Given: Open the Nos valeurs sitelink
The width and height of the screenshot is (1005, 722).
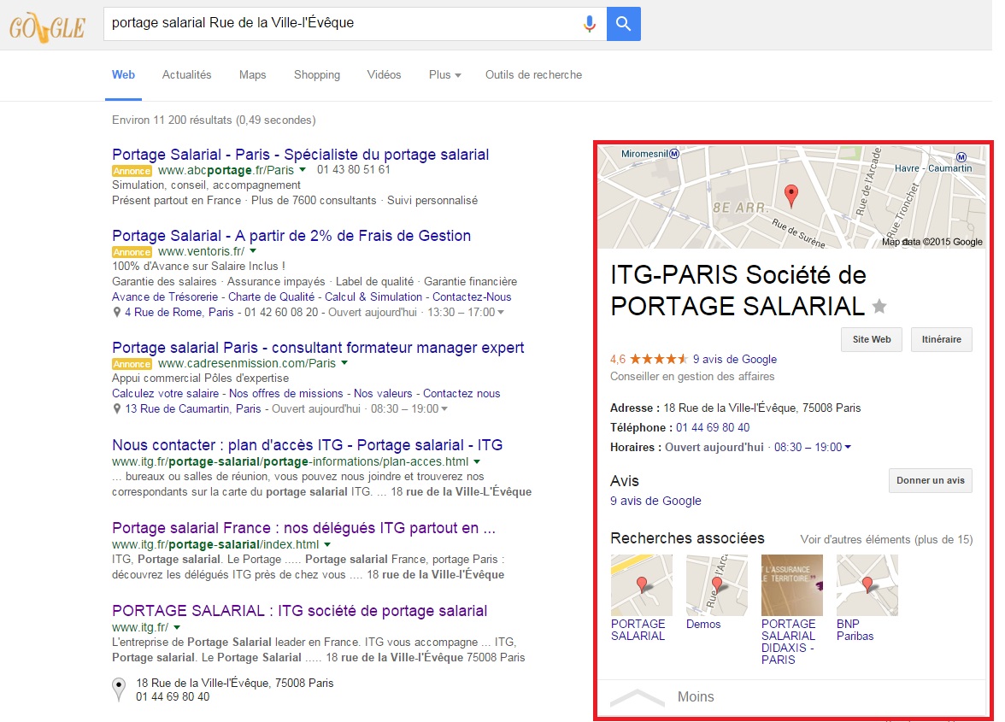Looking at the screenshot, I should pyautogui.click(x=383, y=393).
